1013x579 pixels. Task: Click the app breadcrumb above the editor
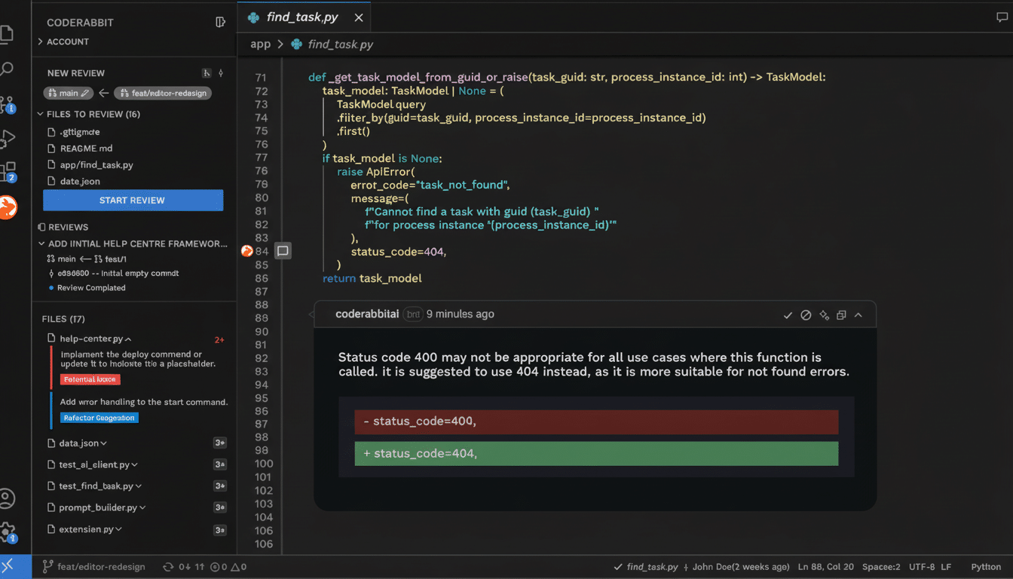click(x=260, y=44)
